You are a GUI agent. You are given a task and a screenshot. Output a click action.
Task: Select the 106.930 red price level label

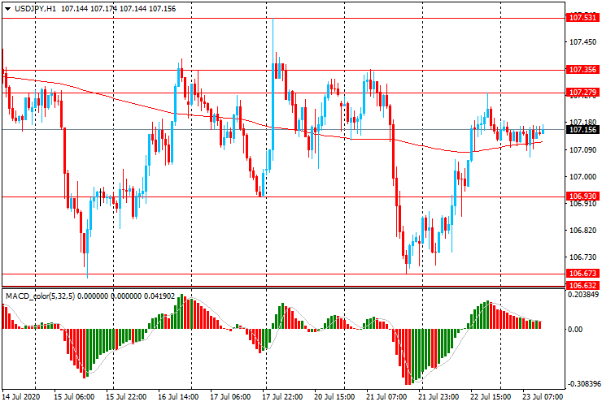pos(582,197)
